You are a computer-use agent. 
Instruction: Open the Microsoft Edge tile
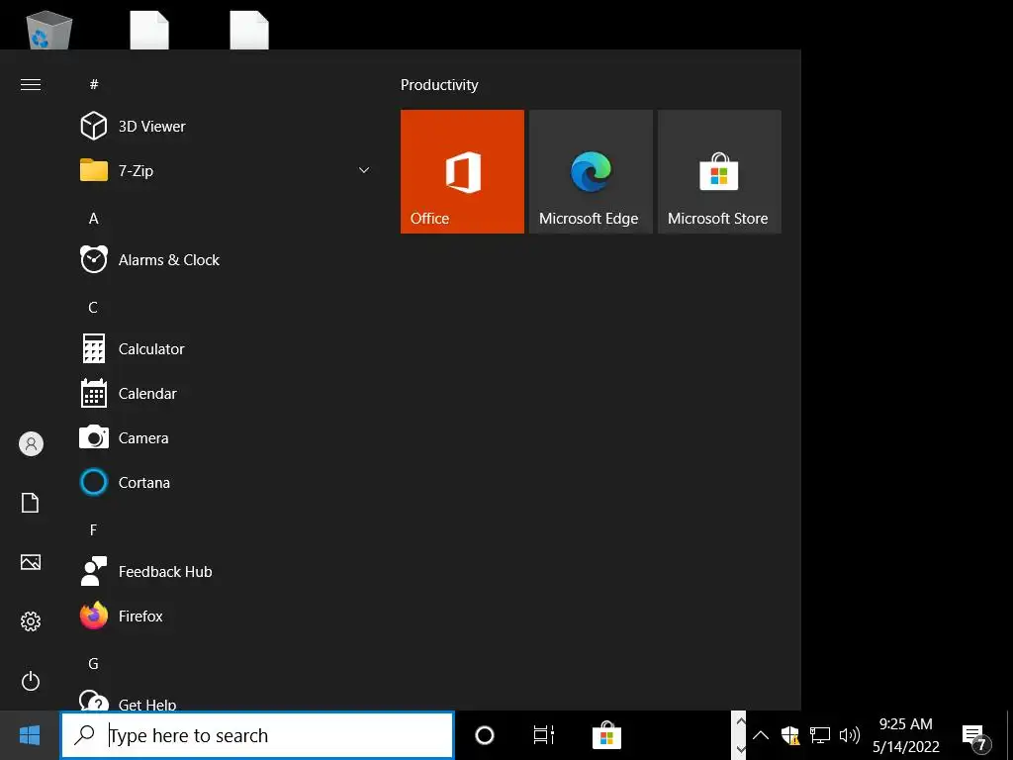(x=591, y=171)
